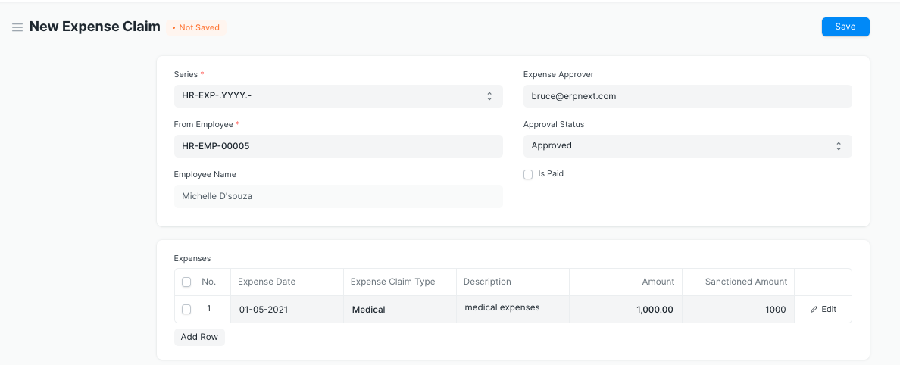Click the pencil Edit icon in row 1
This screenshot has height=365, width=900.
[x=814, y=310]
